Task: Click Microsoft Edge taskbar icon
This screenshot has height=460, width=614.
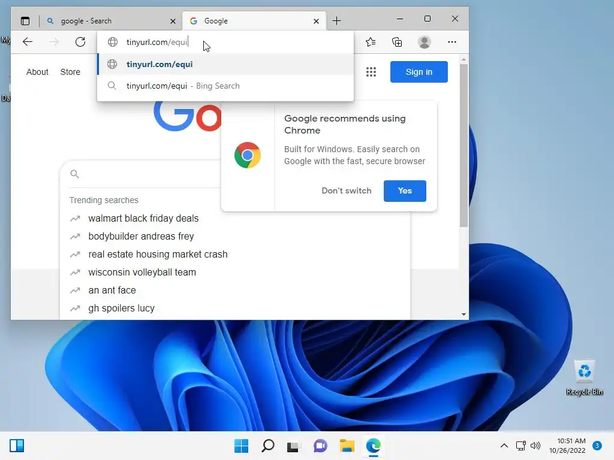Action: (x=373, y=446)
